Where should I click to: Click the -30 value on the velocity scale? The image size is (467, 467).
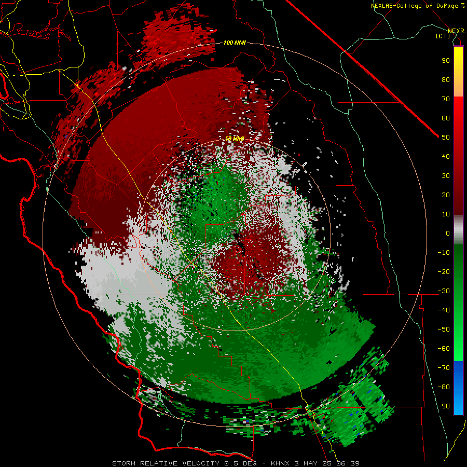(444, 291)
